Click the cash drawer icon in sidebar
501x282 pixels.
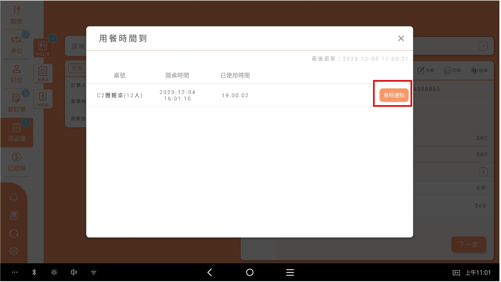pyautogui.click(x=14, y=215)
